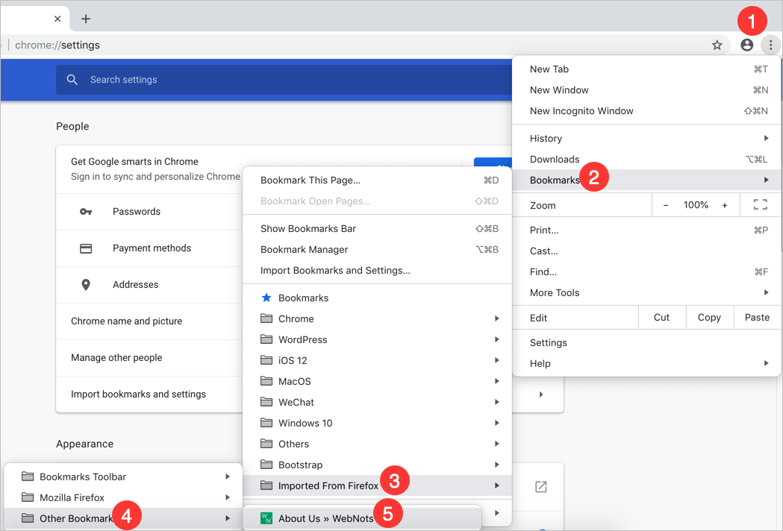Click the fullscreen icon next to zoom

[x=760, y=205]
